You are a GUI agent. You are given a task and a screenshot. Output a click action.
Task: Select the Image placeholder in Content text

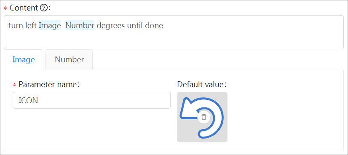[x=50, y=26]
